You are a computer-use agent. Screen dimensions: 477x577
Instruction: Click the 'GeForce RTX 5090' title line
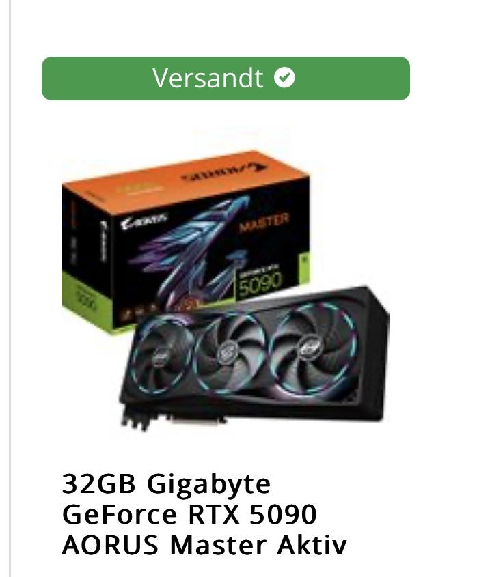click(x=189, y=513)
